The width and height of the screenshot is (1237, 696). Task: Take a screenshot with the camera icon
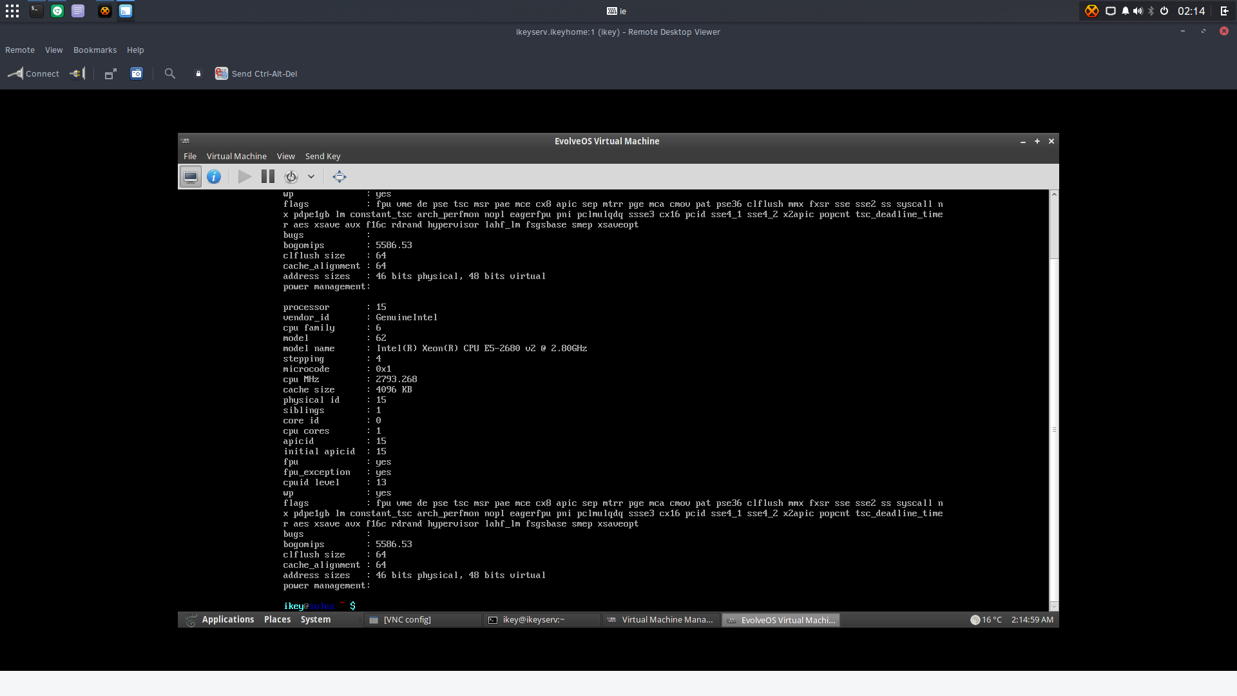[137, 73]
